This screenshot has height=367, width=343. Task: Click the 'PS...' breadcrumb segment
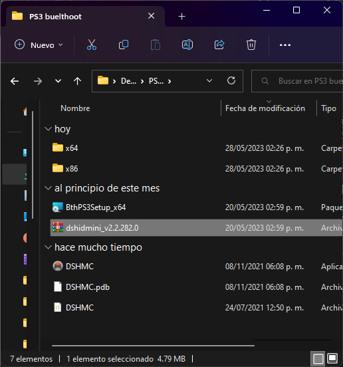tap(156, 81)
